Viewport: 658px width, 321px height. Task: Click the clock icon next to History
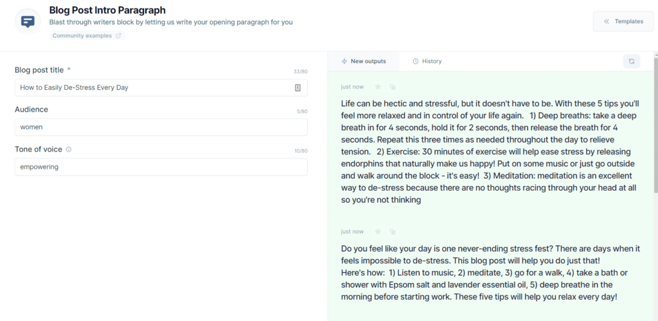[x=416, y=61]
